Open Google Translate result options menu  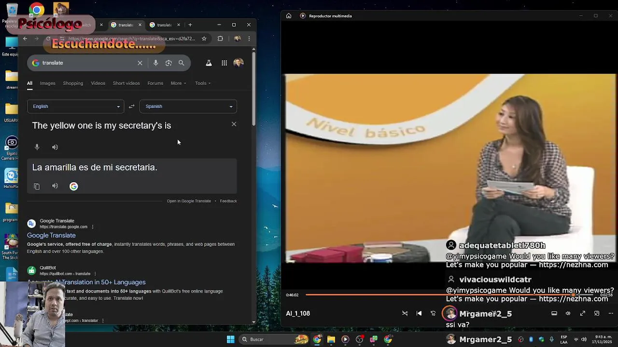[x=93, y=227]
